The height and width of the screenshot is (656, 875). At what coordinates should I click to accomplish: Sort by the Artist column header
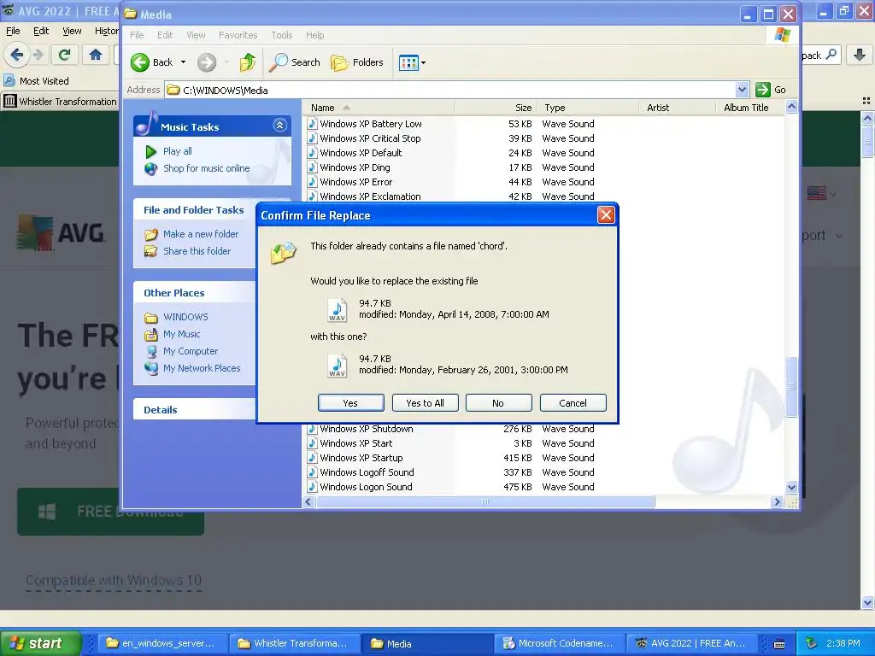pyautogui.click(x=677, y=108)
